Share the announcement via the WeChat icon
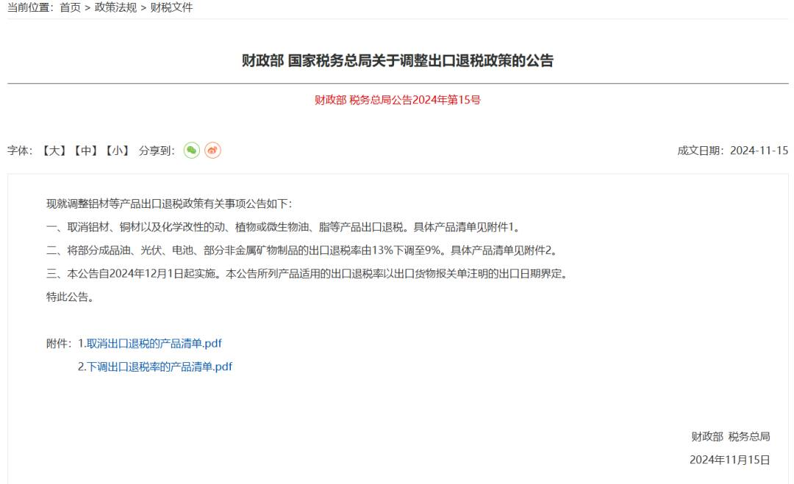Screen dimensions: 794x484 [x=191, y=151]
